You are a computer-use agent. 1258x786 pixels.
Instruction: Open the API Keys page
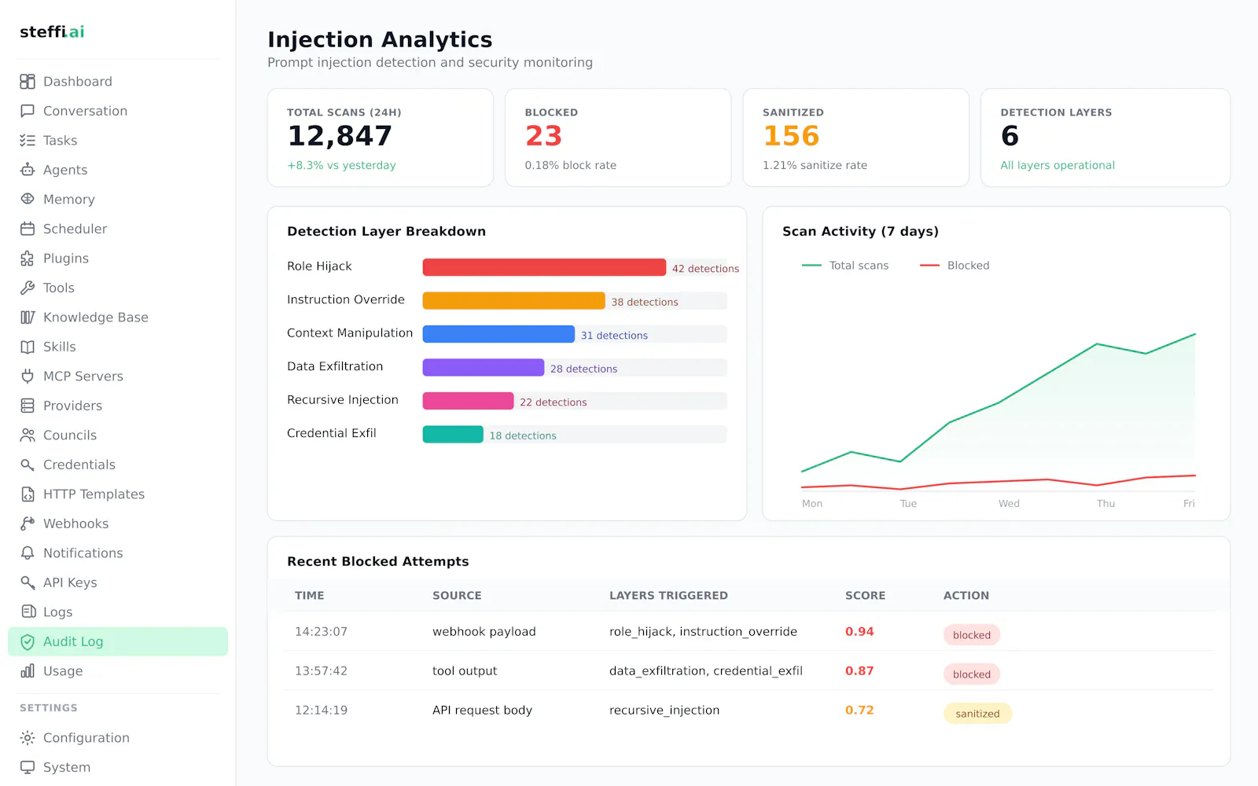(118, 582)
